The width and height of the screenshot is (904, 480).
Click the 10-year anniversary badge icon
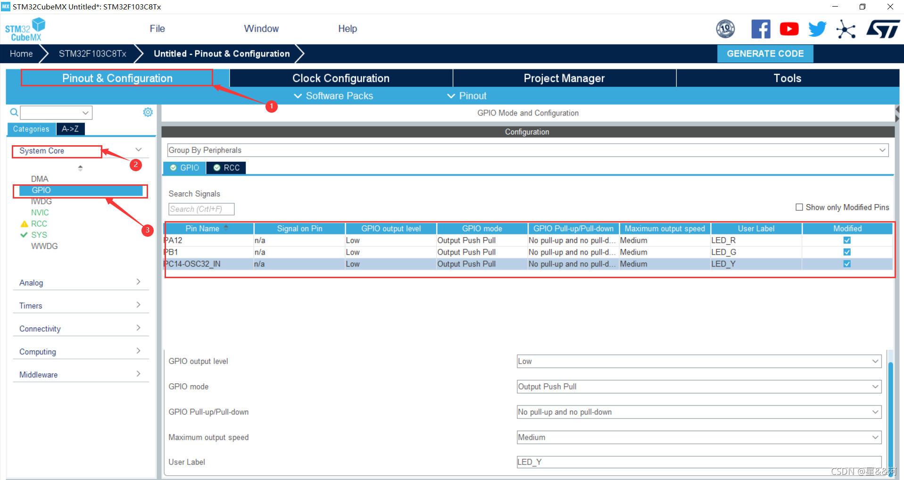725,29
